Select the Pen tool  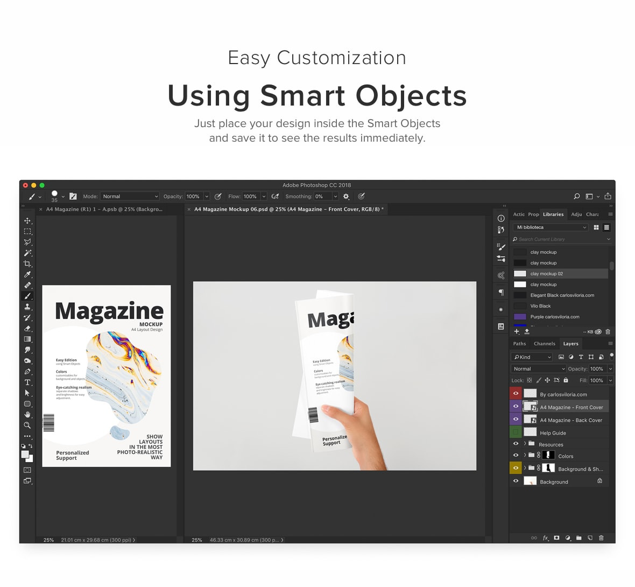point(27,372)
